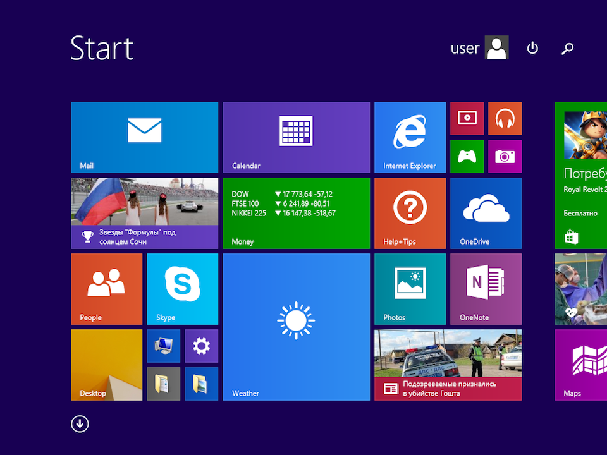Open the OneDrive tile

tap(486, 213)
